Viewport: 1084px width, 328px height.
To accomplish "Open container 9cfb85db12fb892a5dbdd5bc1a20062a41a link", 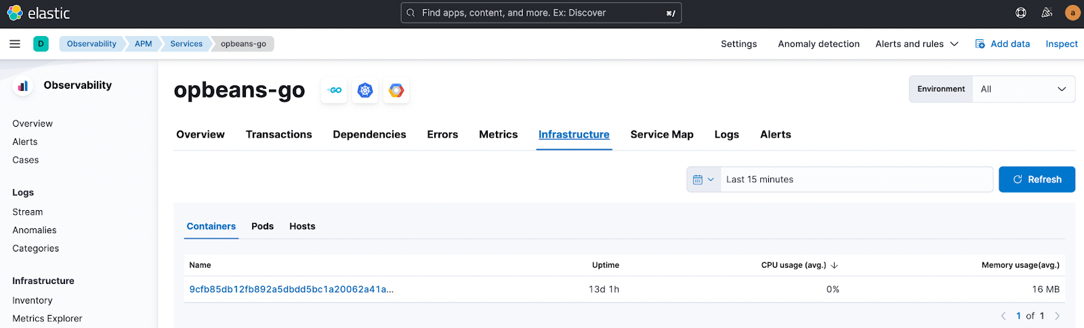I will 291,289.
